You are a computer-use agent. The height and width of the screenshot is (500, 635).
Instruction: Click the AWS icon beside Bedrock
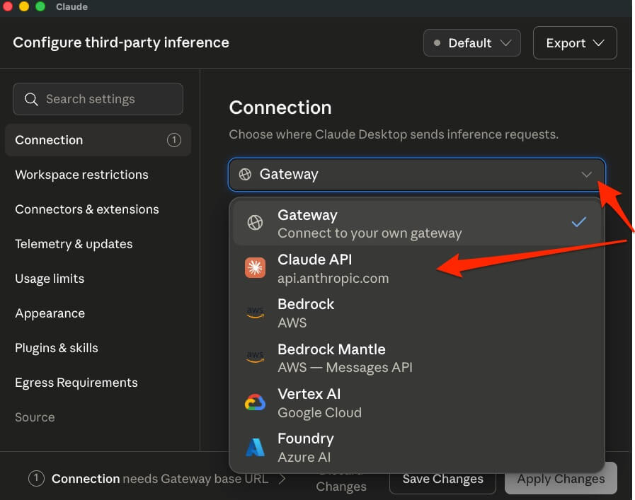(x=255, y=313)
